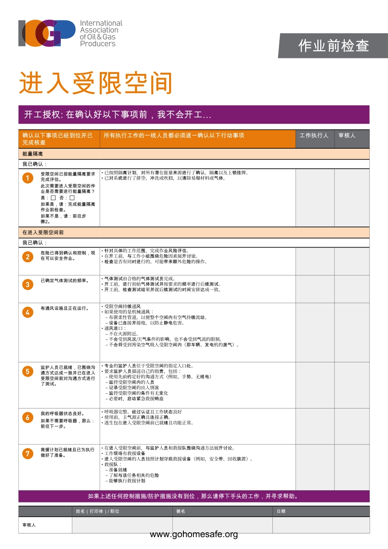388x549 pixels.
Task: Click text 已确定气体测试的频率
Action: tap(65, 281)
